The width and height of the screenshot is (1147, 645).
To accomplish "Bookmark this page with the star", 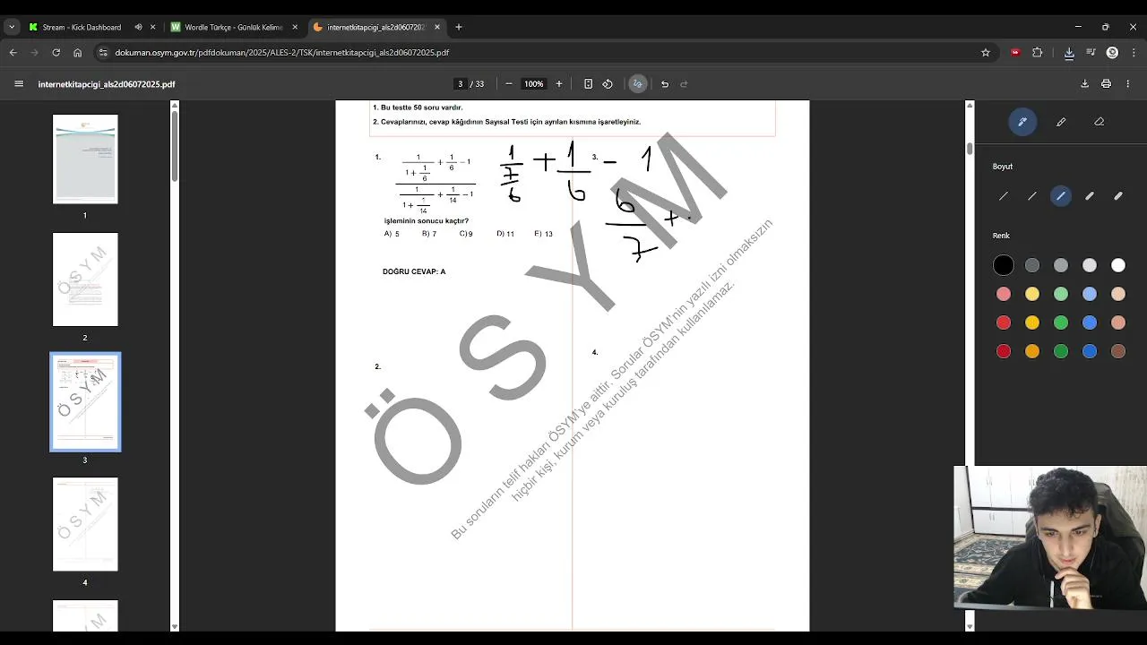I will coord(986,53).
